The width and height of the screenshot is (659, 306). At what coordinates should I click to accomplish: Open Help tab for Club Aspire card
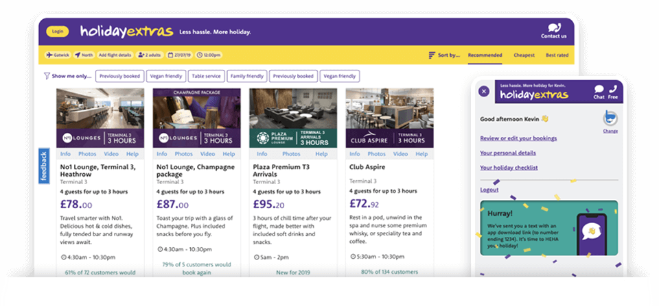tap(421, 154)
